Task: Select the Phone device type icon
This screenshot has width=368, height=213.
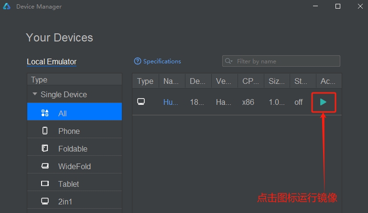Action: coord(45,131)
